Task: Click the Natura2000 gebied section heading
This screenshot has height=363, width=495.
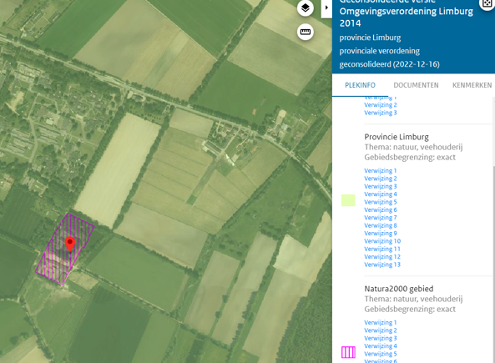Action: [399, 289]
